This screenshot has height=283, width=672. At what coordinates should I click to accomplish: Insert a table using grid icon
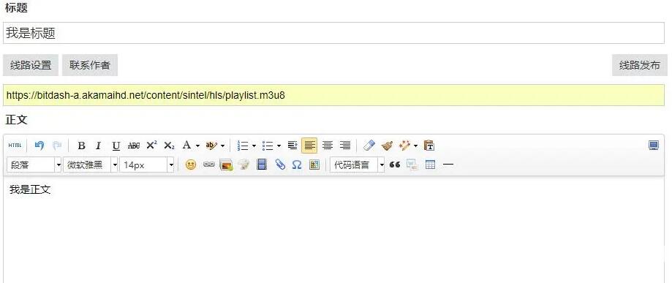430,165
